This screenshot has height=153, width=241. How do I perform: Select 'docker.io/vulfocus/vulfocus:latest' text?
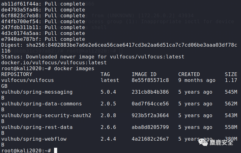(x=54, y=62)
